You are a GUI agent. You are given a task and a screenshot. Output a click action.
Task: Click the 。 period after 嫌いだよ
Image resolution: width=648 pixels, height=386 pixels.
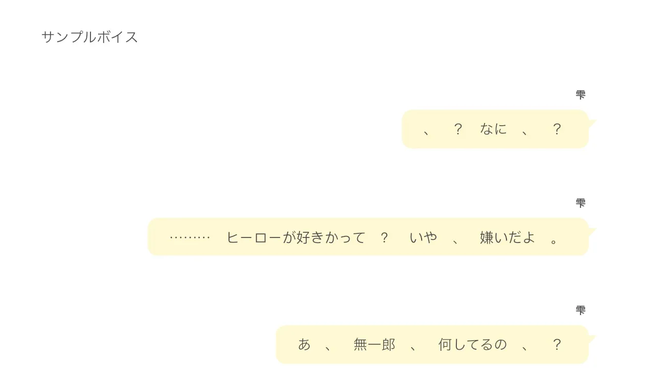pyautogui.click(x=555, y=238)
